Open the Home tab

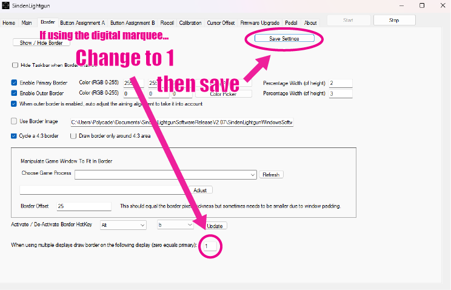point(9,22)
